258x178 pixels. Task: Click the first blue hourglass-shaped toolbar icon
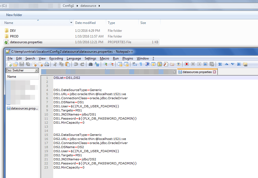(220, 64)
